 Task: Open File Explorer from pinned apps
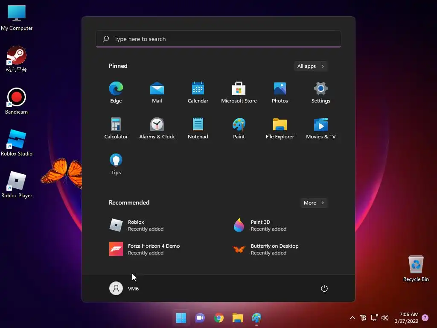pos(280,128)
